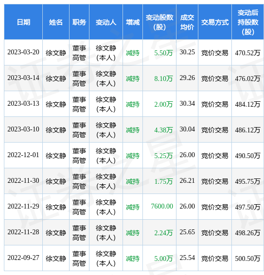Click the 日期 column header

pyautogui.click(x=23, y=22)
